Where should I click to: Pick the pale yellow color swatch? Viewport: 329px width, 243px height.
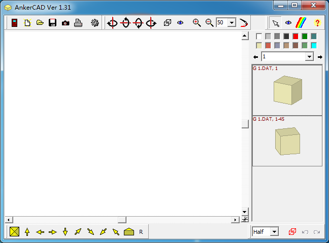point(259,46)
